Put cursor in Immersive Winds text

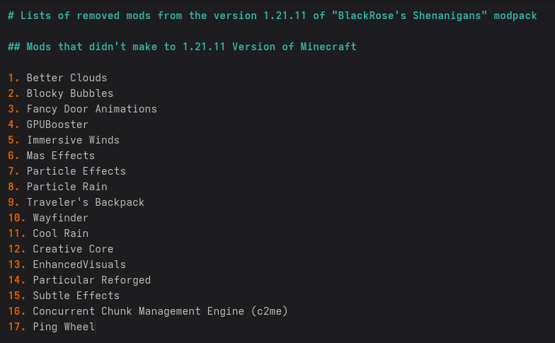pyautogui.click(x=73, y=140)
